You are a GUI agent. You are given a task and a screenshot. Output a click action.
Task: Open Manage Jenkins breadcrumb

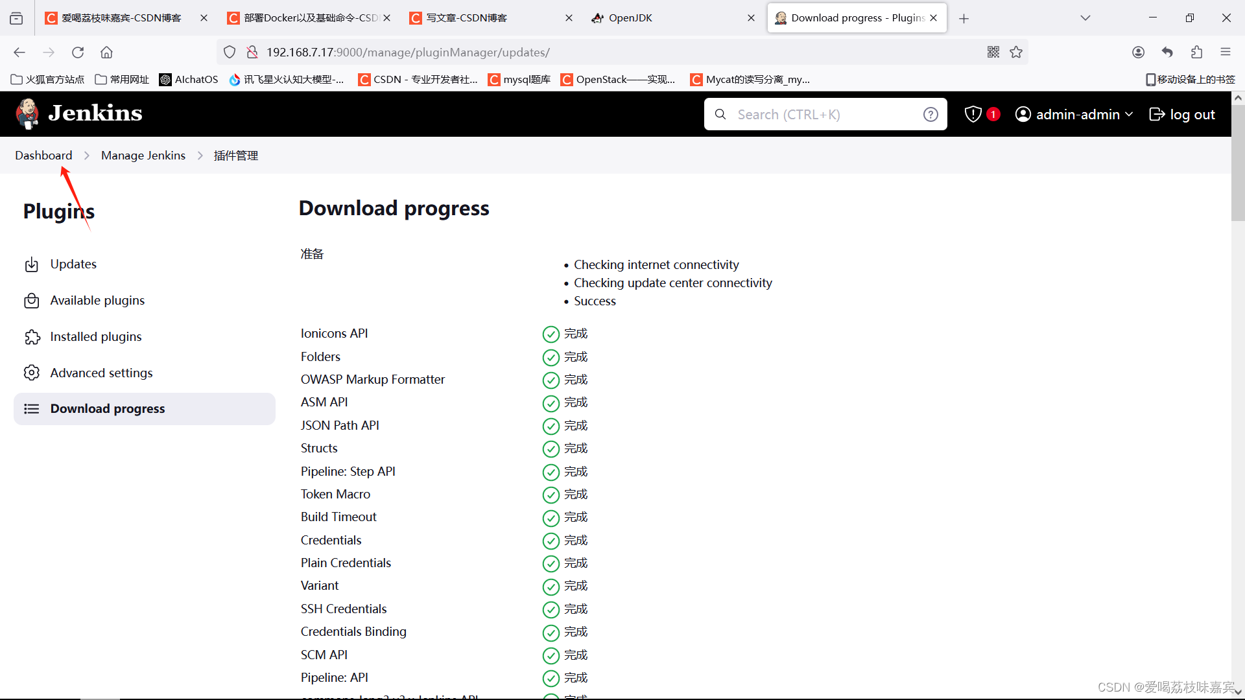pyautogui.click(x=143, y=156)
